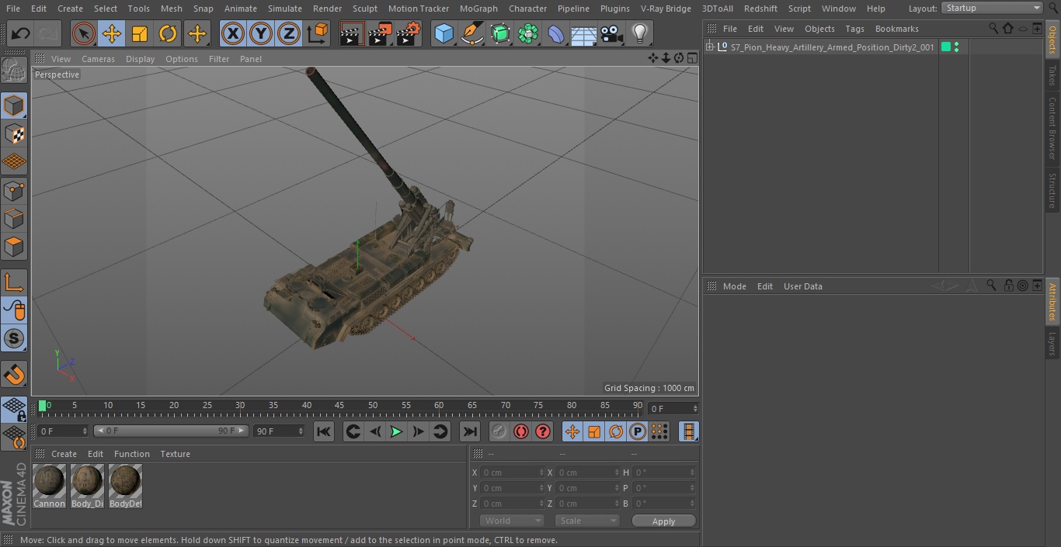Screen dimensions: 1061x547
Task: Open the MoGraph menu
Action: [478, 9]
